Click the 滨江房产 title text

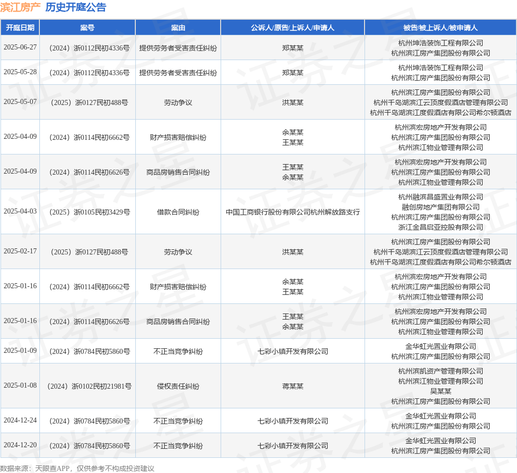20,7
